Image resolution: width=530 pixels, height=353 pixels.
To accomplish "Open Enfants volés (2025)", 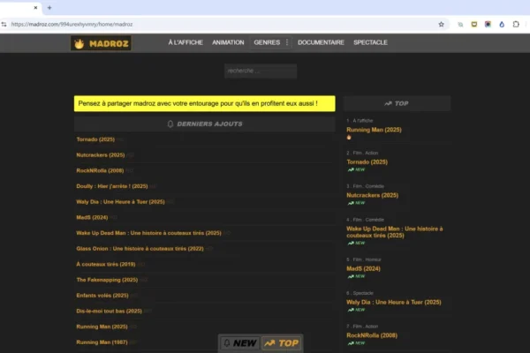I will pos(102,296).
